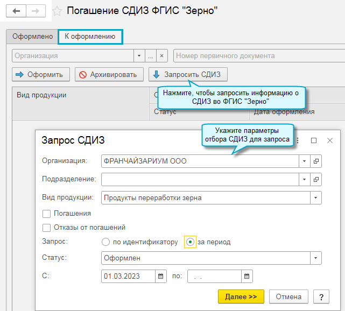345x311 pixels.
Task: Click the Номер первичного документа field
Action: (x=259, y=56)
